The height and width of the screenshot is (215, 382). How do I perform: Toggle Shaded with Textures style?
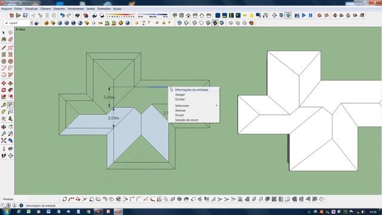click(215, 23)
